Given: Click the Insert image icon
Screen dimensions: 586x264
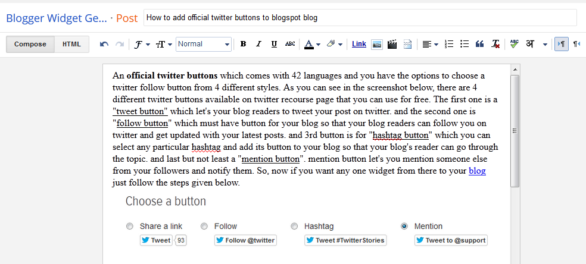Looking at the screenshot, I should pyautogui.click(x=377, y=45).
